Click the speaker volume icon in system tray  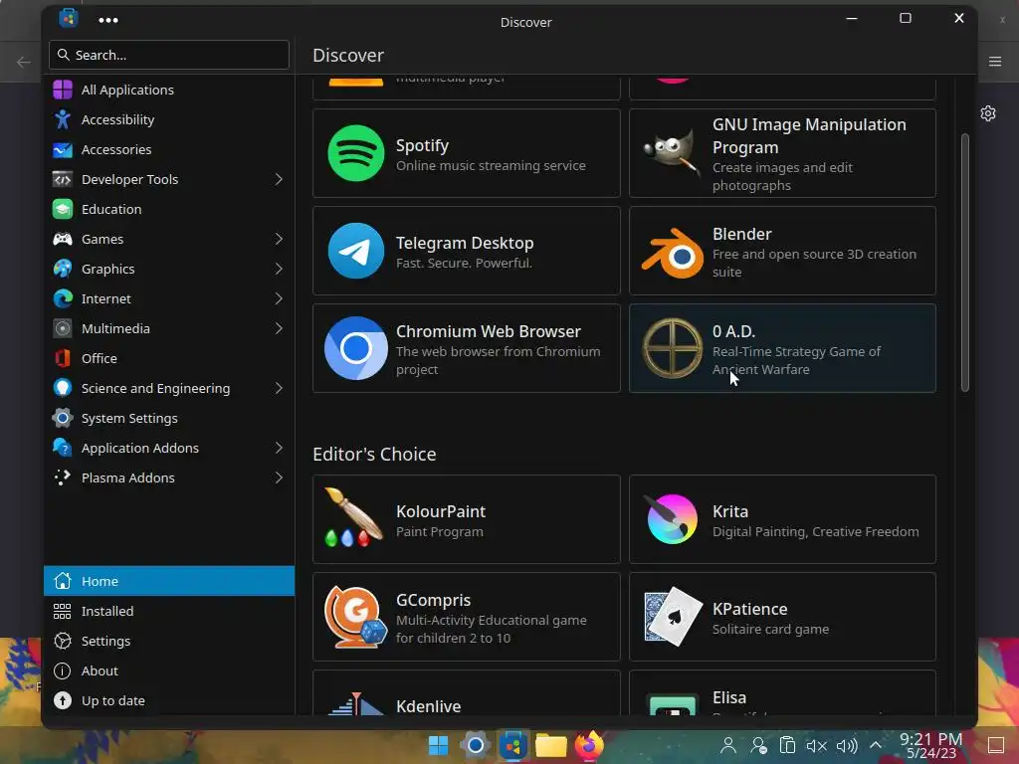pos(847,746)
